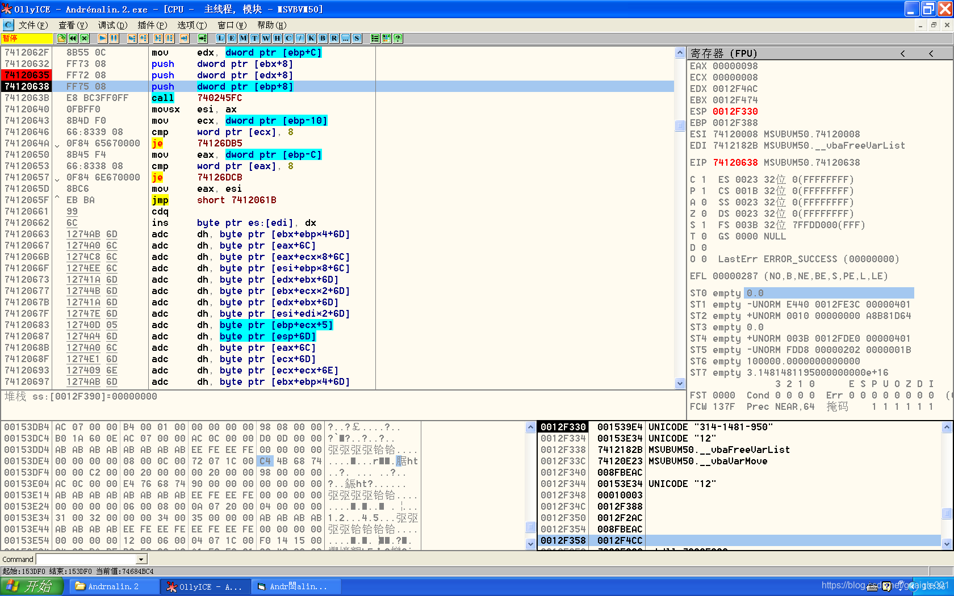The image size is (954, 596).
Task: Select the je 74126DB5 instruction
Action: (197, 143)
